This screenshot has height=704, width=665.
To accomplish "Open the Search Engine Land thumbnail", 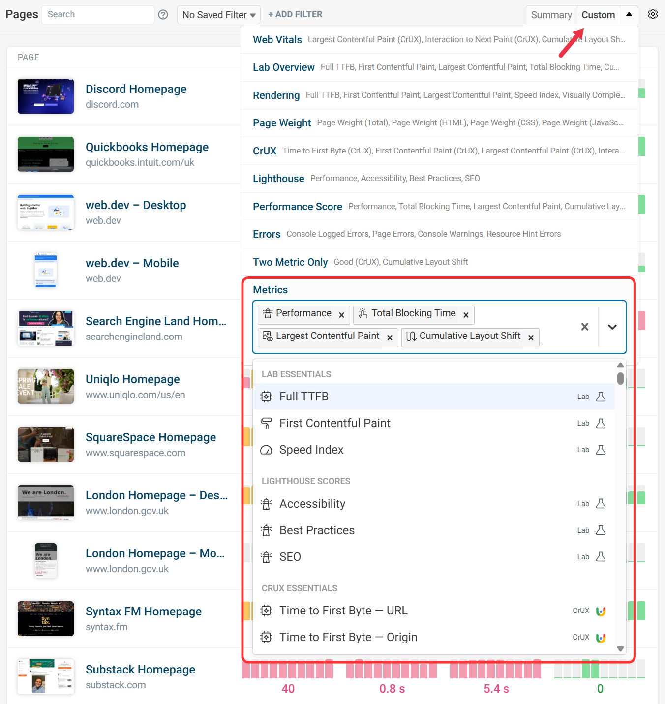I will 46,328.
